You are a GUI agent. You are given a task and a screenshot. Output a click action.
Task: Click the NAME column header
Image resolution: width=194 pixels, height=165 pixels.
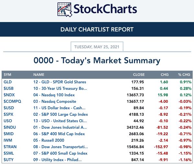(39, 75)
